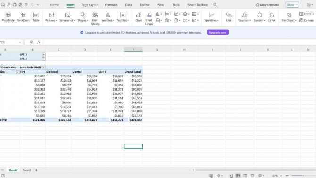Screen dimensions: 316x178
Task: Click the horizontal scrollbar
Action: click(x=256, y=170)
